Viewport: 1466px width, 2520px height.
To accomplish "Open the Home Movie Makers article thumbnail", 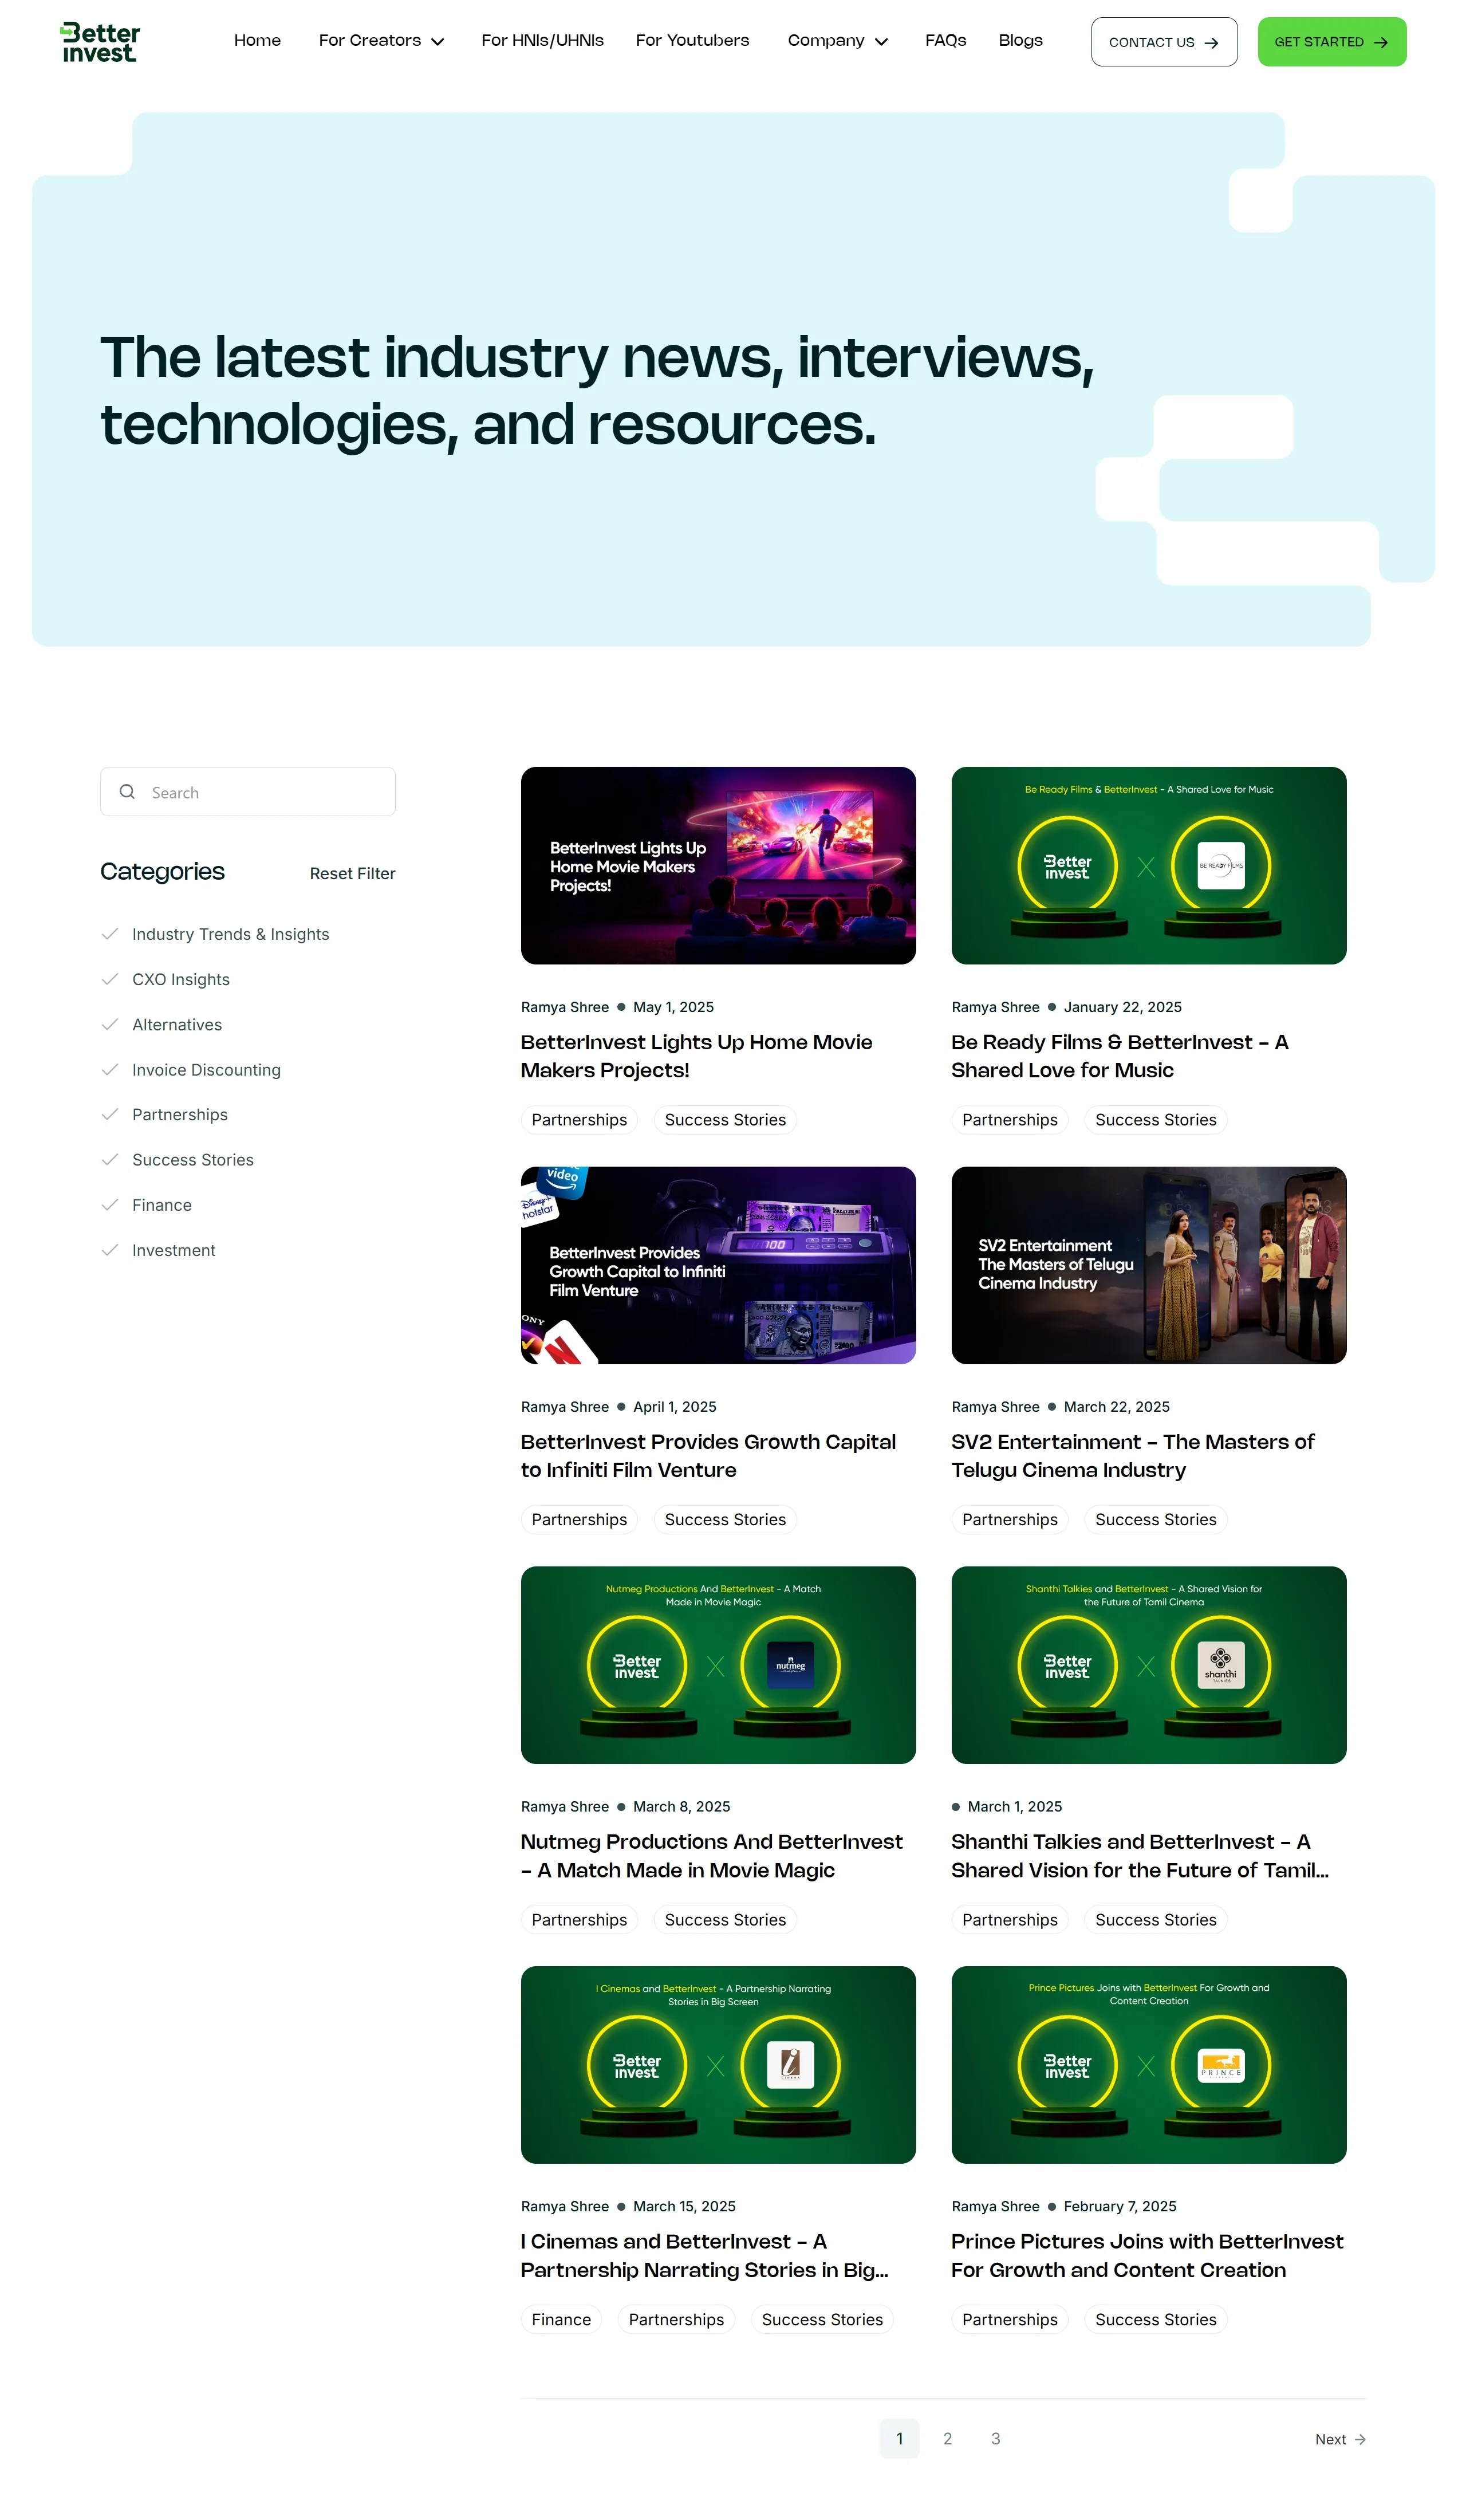I will pos(718,865).
